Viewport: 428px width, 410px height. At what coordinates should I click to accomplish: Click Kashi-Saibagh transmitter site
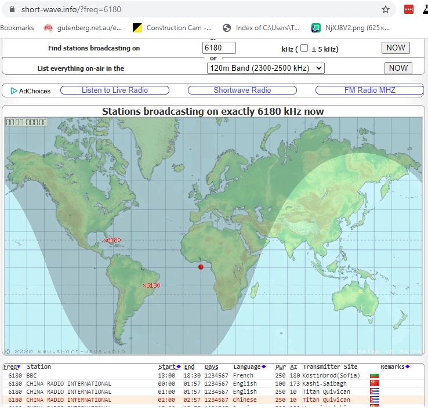tap(325, 383)
